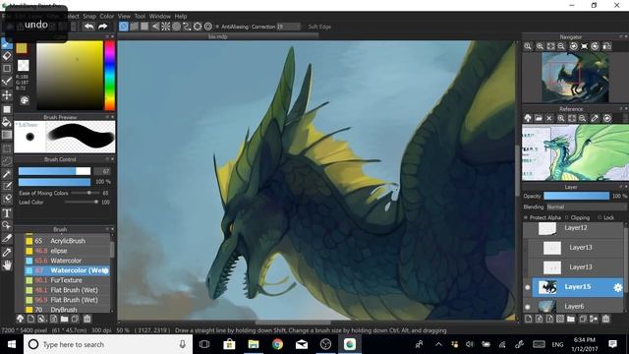This screenshot has height=354, width=629.
Task: Close the Reference panel
Action: (626, 109)
